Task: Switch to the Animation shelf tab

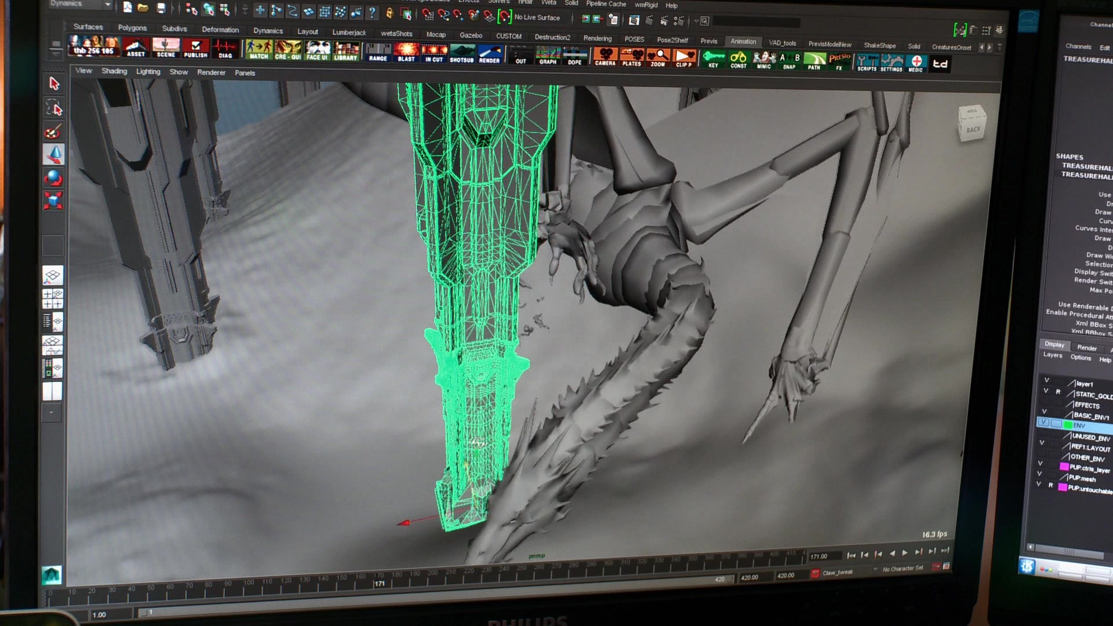Action: tap(743, 41)
